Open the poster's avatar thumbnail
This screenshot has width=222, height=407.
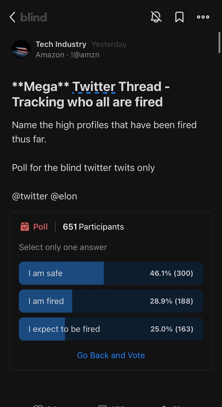[x=21, y=49]
